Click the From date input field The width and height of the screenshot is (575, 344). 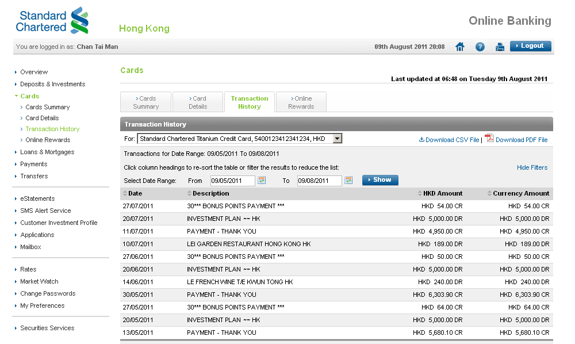pyautogui.click(x=232, y=181)
